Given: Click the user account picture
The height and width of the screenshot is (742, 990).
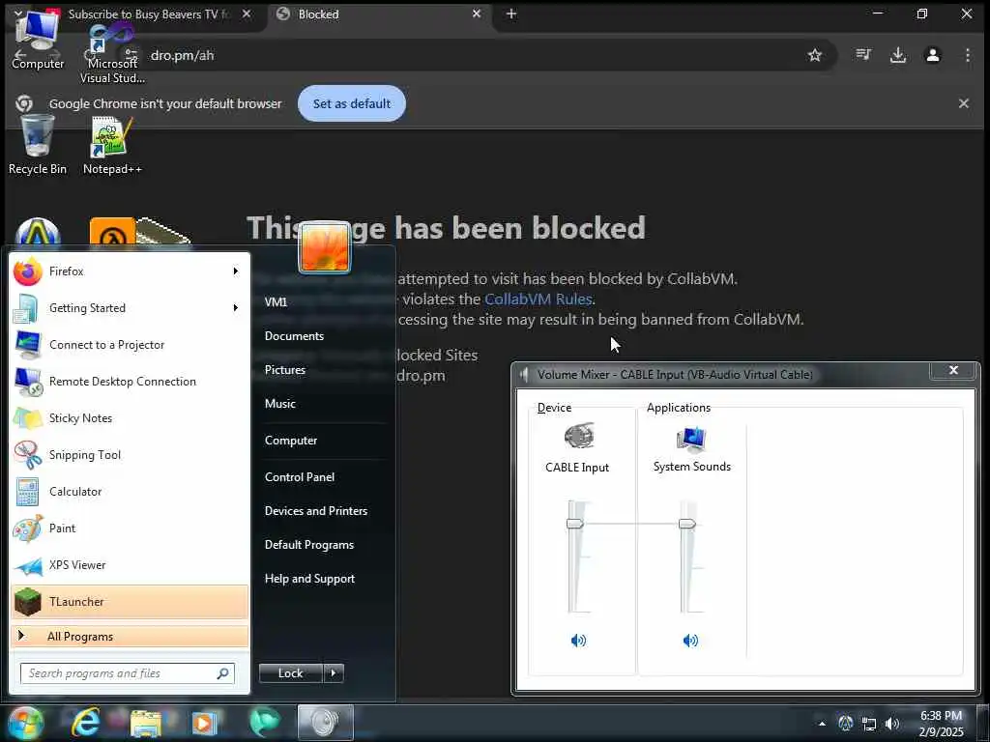Looking at the screenshot, I should coord(325,247).
